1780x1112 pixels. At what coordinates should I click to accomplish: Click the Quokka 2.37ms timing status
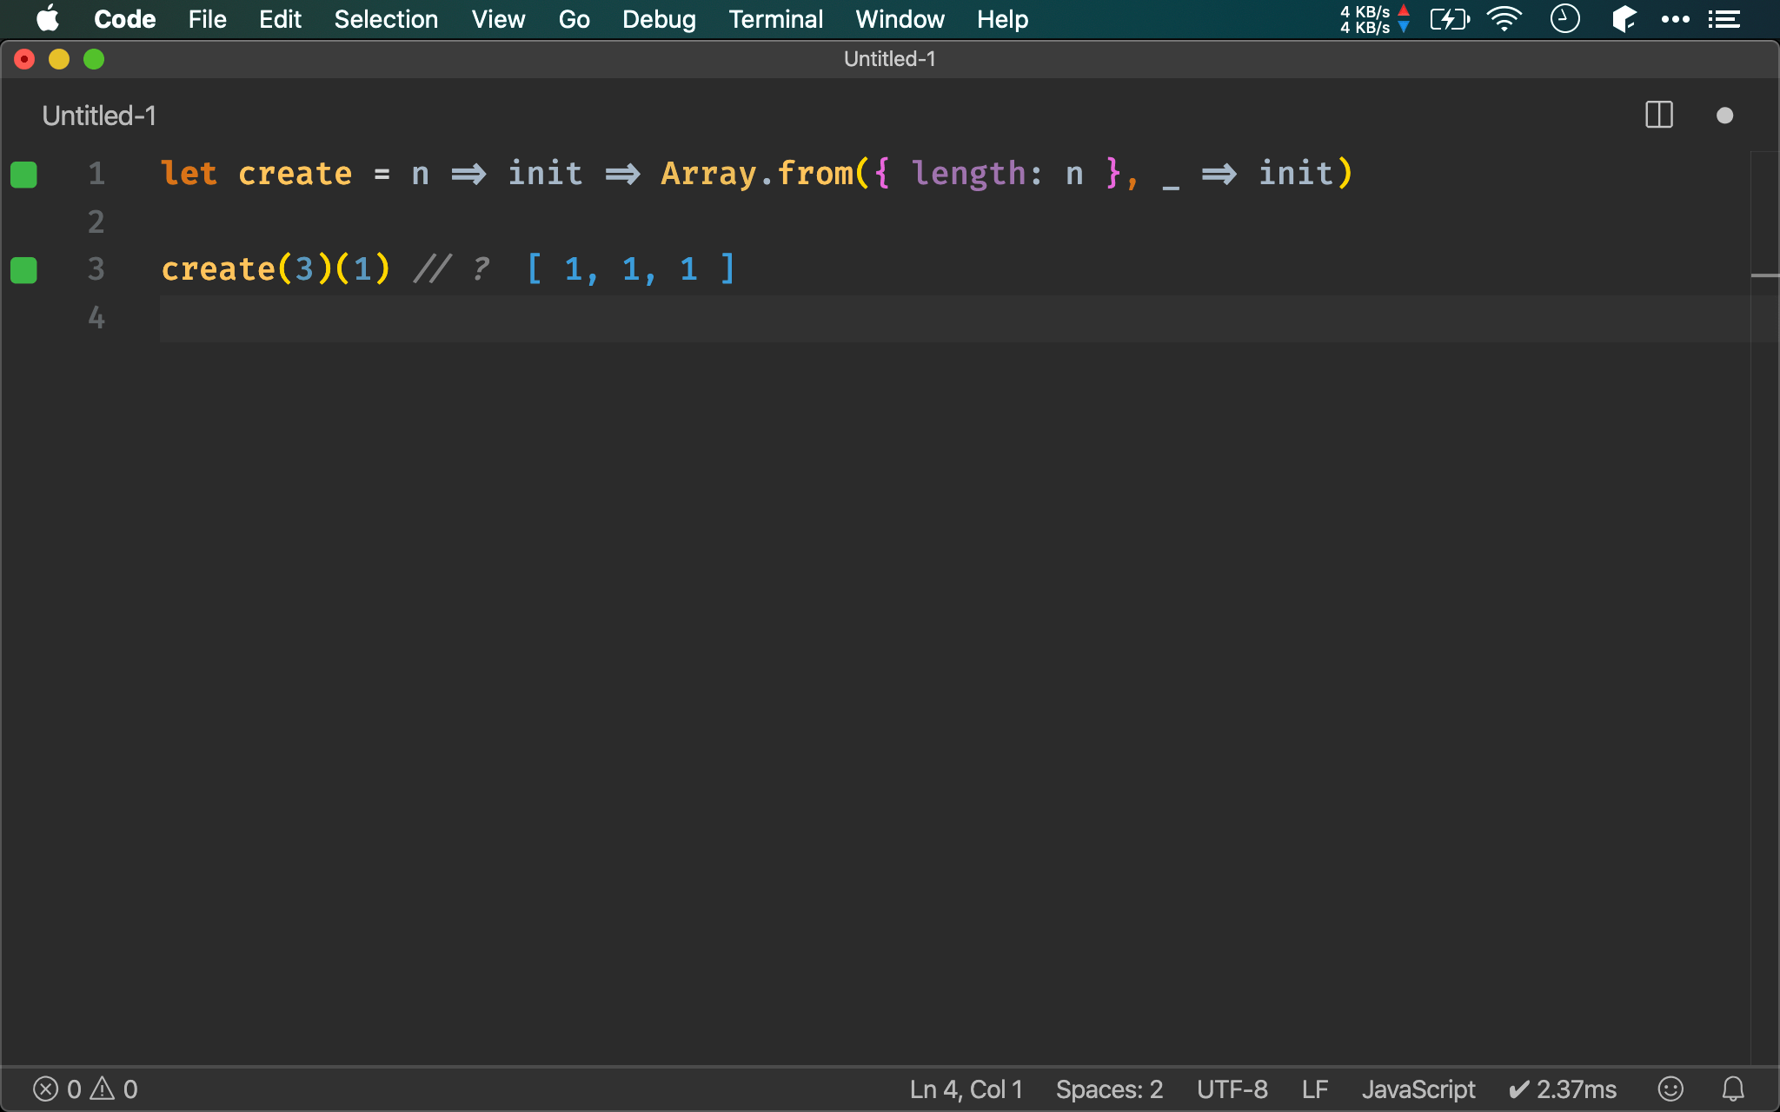(x=1562, y=1089)
